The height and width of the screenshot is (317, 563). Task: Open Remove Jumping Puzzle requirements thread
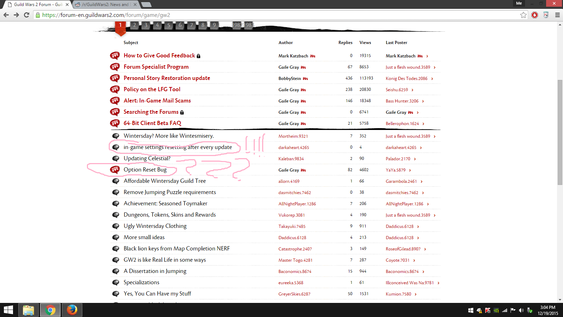(x=170, y=192)
